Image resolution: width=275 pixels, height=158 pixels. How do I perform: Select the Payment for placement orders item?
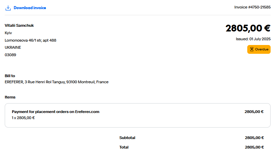point(55,112)
